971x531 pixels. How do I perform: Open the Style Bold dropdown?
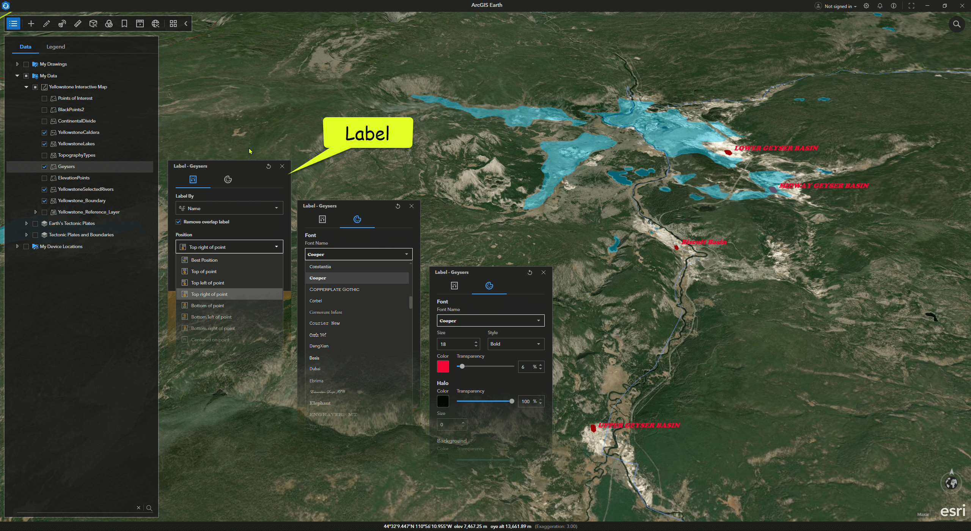515,344
